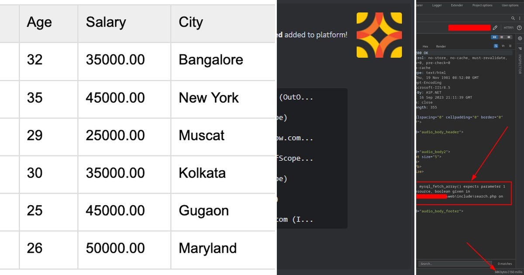Open Project options from the top bar
524x275 pixels.
tap(483, 5)
